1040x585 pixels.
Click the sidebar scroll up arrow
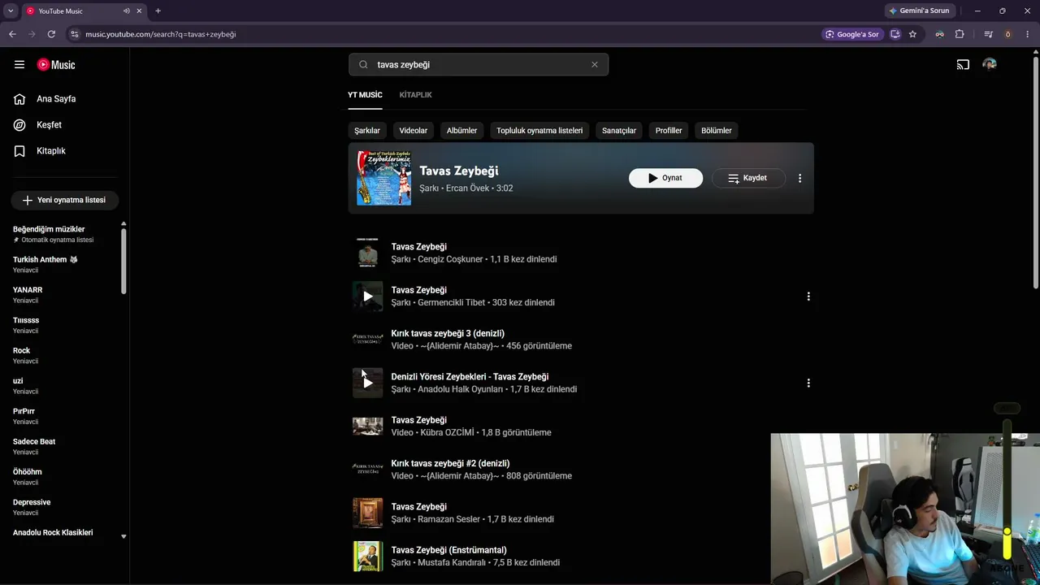coord(123,223)
